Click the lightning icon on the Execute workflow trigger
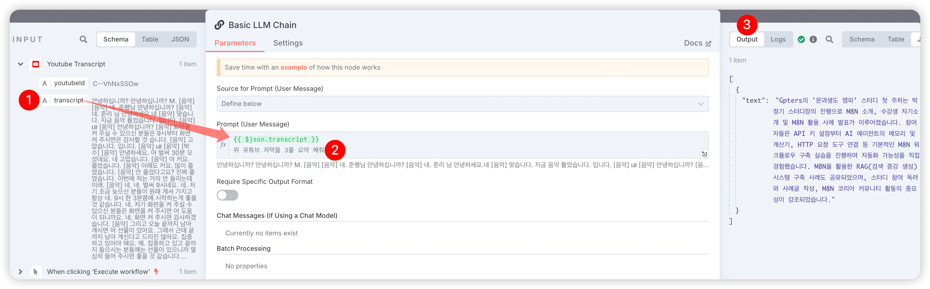Viewport: 930px width, 289px height. (156, 272)
